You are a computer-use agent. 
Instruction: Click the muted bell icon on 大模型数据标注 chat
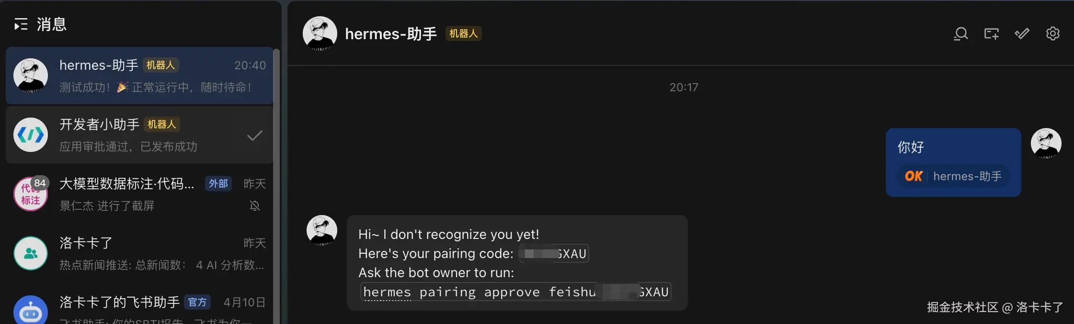255,205
